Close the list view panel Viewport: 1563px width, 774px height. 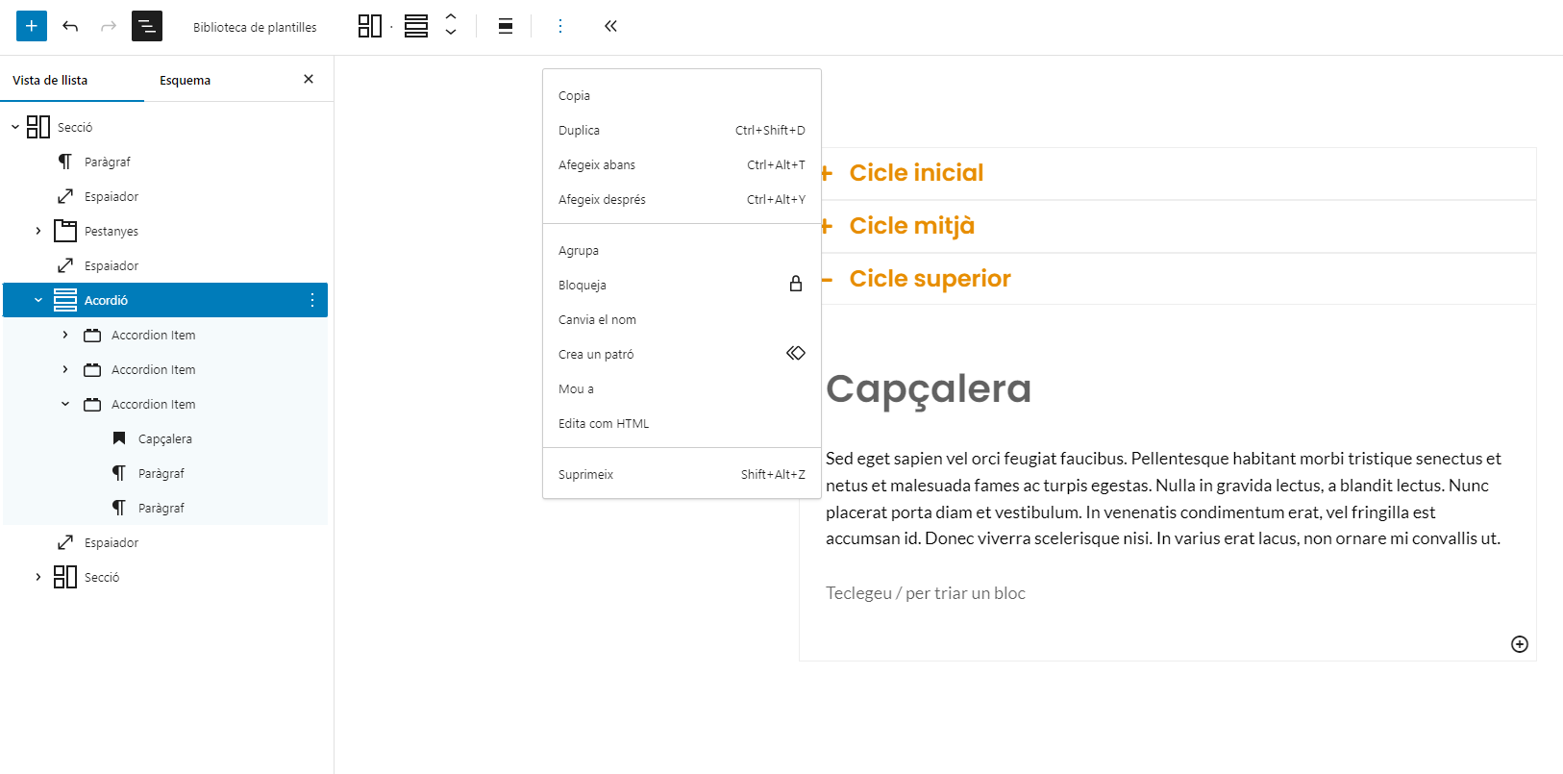[x=309, y=79]
